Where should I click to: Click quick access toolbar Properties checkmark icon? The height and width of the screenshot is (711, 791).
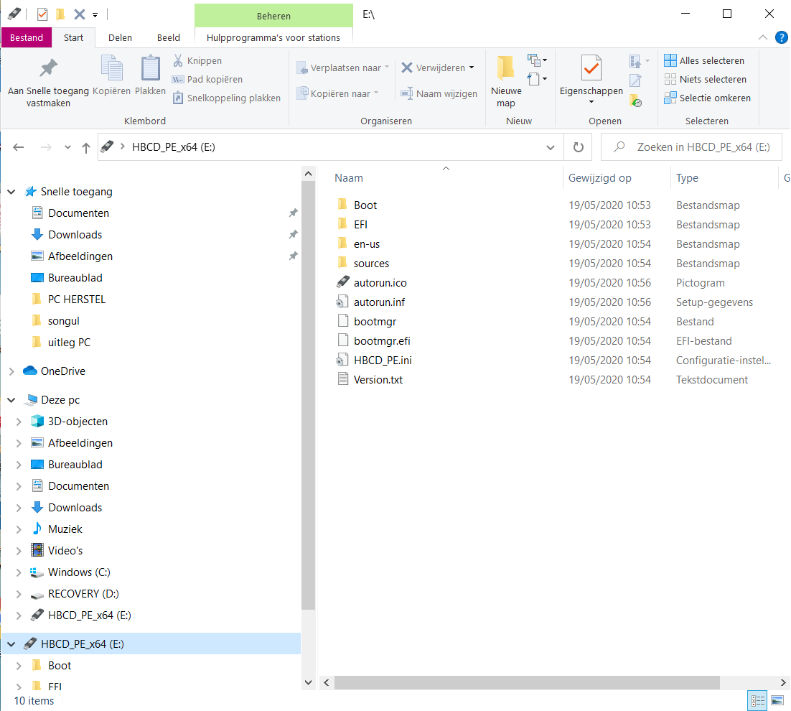[42, 14]
